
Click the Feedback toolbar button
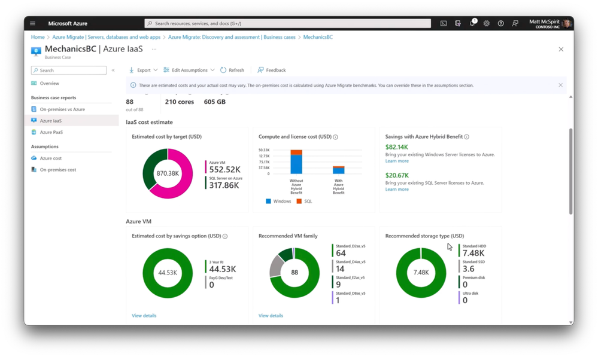tap(272, 70)
